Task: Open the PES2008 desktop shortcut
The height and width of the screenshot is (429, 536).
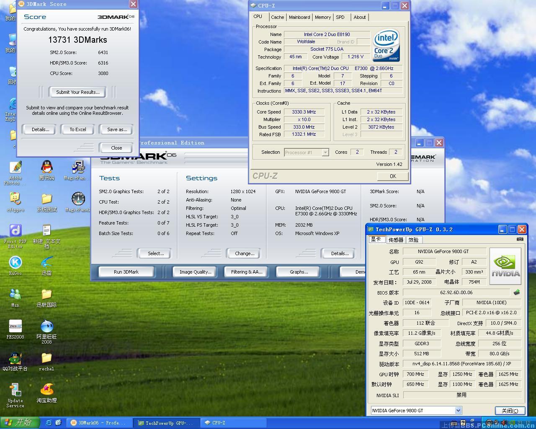Action: click(15, 326)
